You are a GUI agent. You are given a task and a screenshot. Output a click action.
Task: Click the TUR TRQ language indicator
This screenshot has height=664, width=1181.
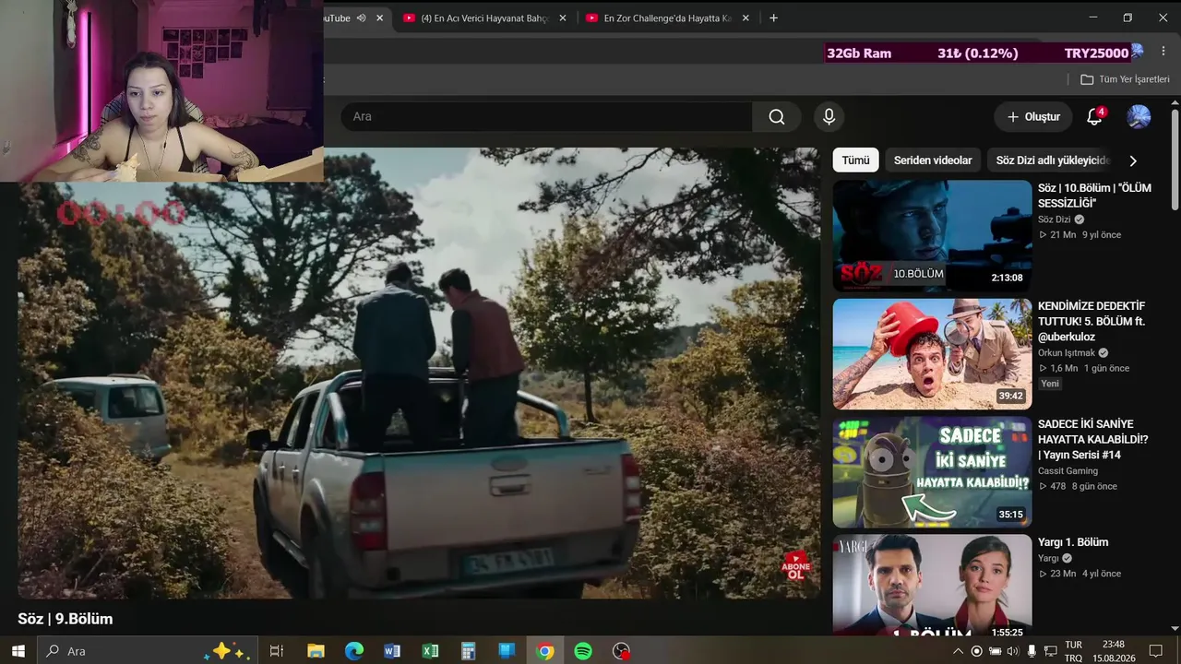(1073, 651)
